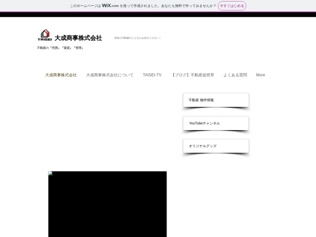Screen dimensions: 316x237
Task: Click the black video area
Action: [x=107, y=204]
